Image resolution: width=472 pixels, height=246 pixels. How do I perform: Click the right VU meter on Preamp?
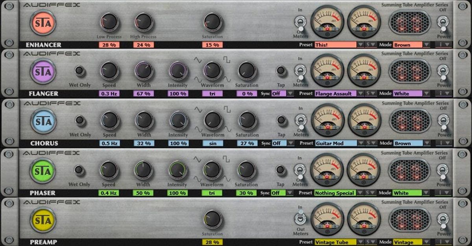364,219
